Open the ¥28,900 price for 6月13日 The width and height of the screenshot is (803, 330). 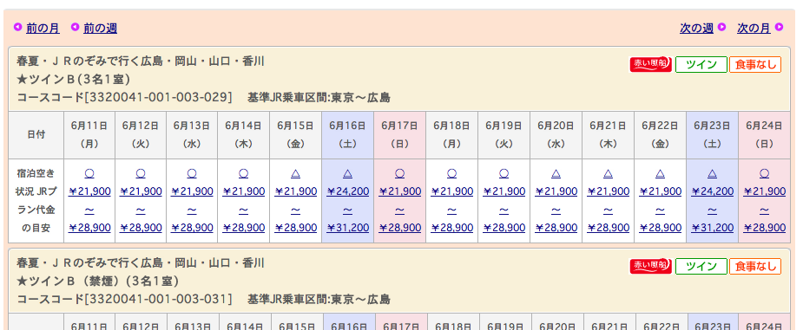pos(192,227)
